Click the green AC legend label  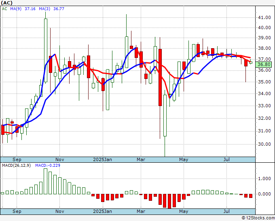click(x=4, y=8)
